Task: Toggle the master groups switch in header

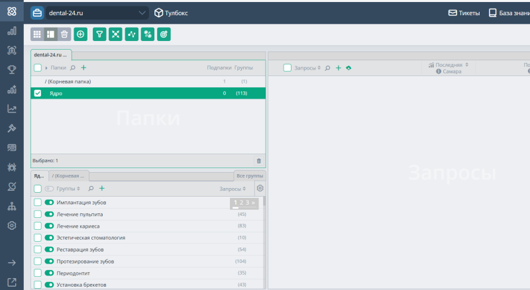Action: point(49,189)
